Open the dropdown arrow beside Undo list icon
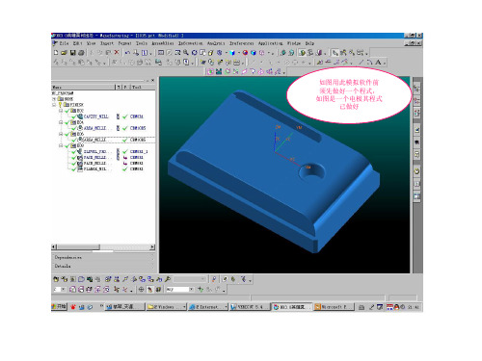The width and height of the screenshot is (482, 361). coord(150,53)
